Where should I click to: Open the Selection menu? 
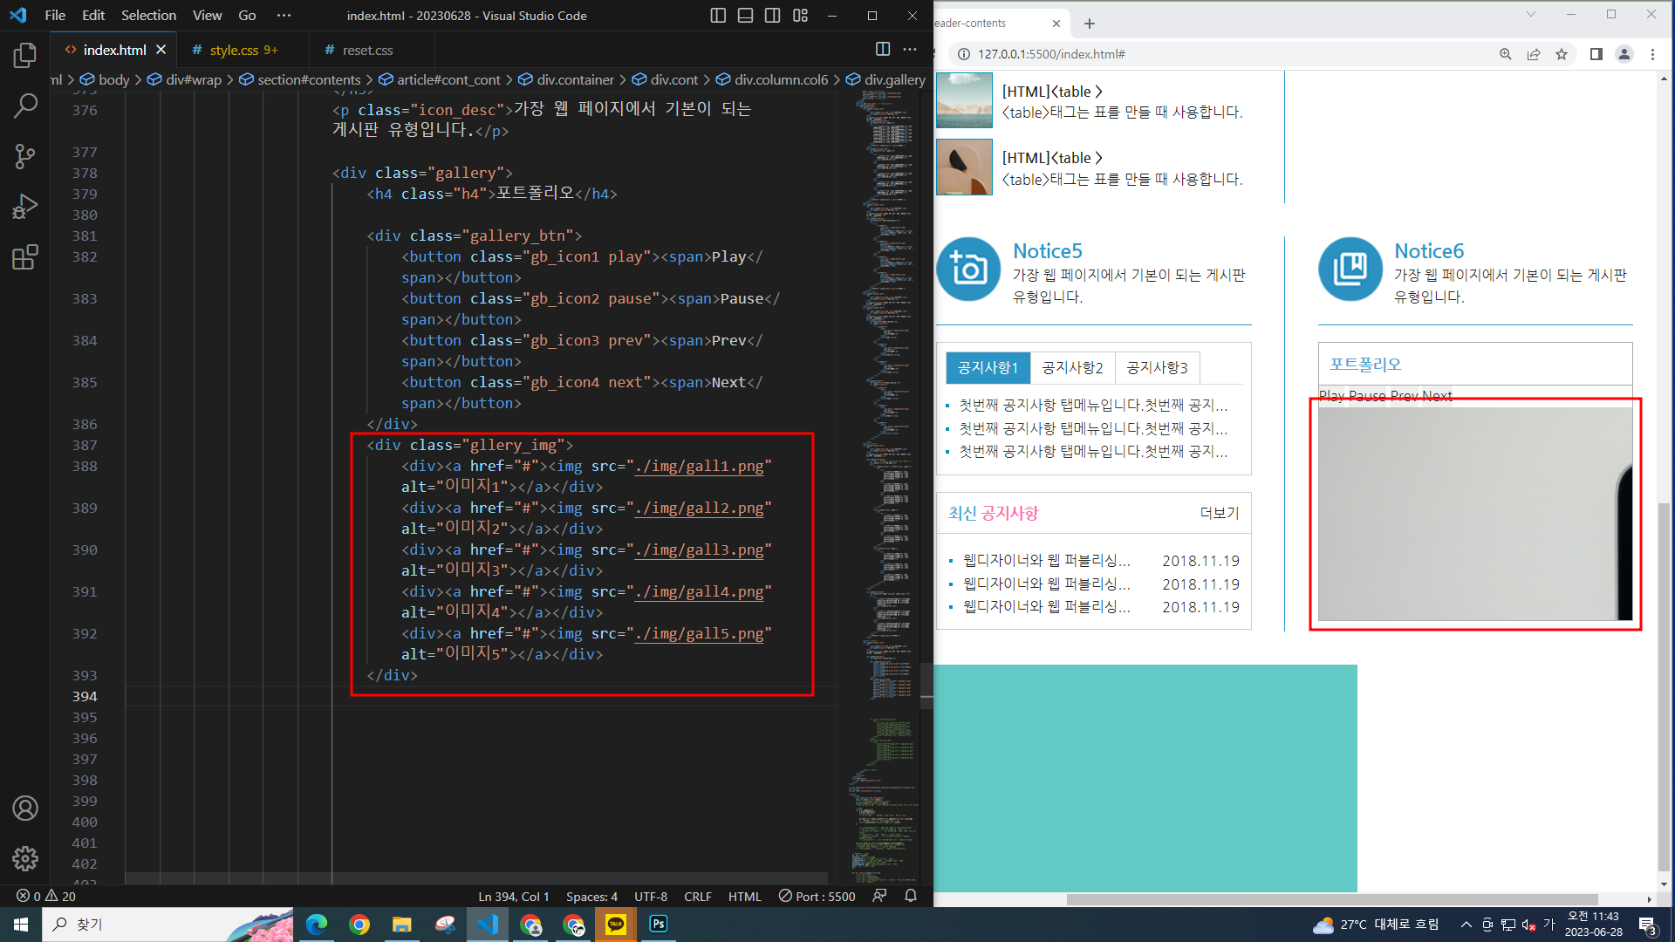point(148,16)
